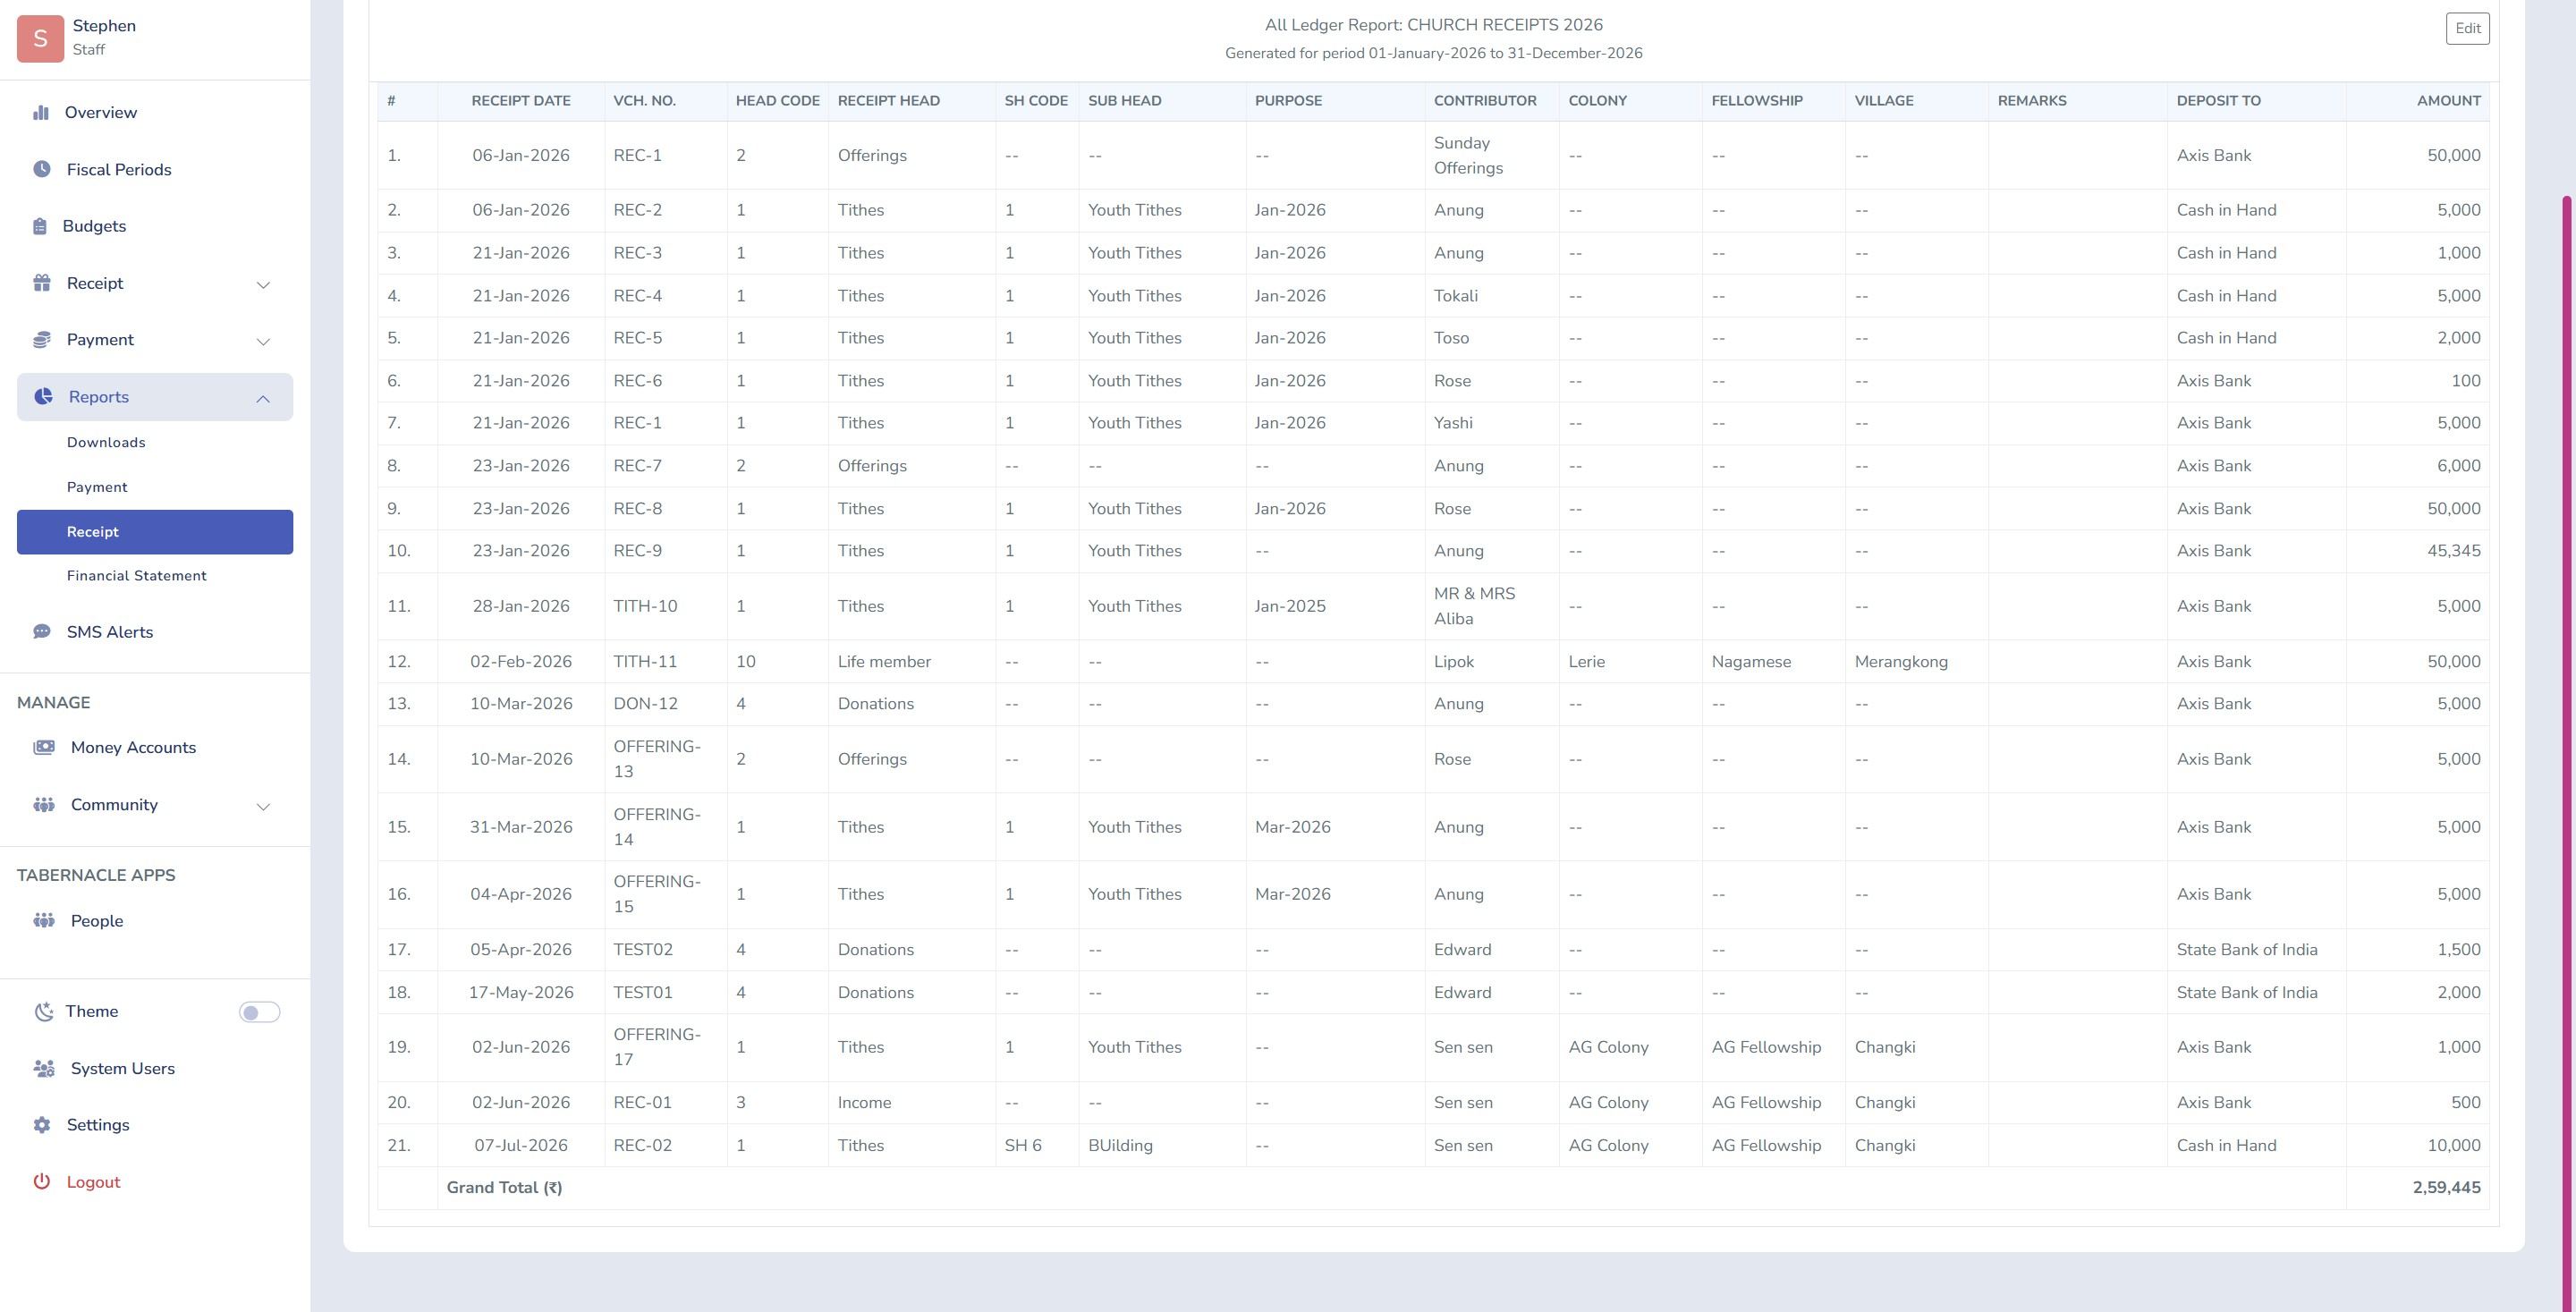The image size is (2576, 1312).
Task: Click the Logout power icon
Action: pyautogui.click(x=42, y=1182)
